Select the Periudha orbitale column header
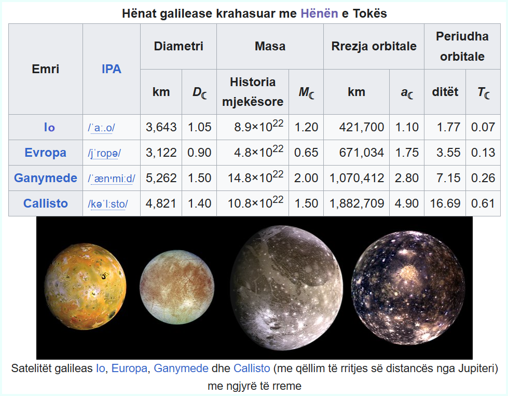This screenshot has height=396, width=508. coord(462,46)
